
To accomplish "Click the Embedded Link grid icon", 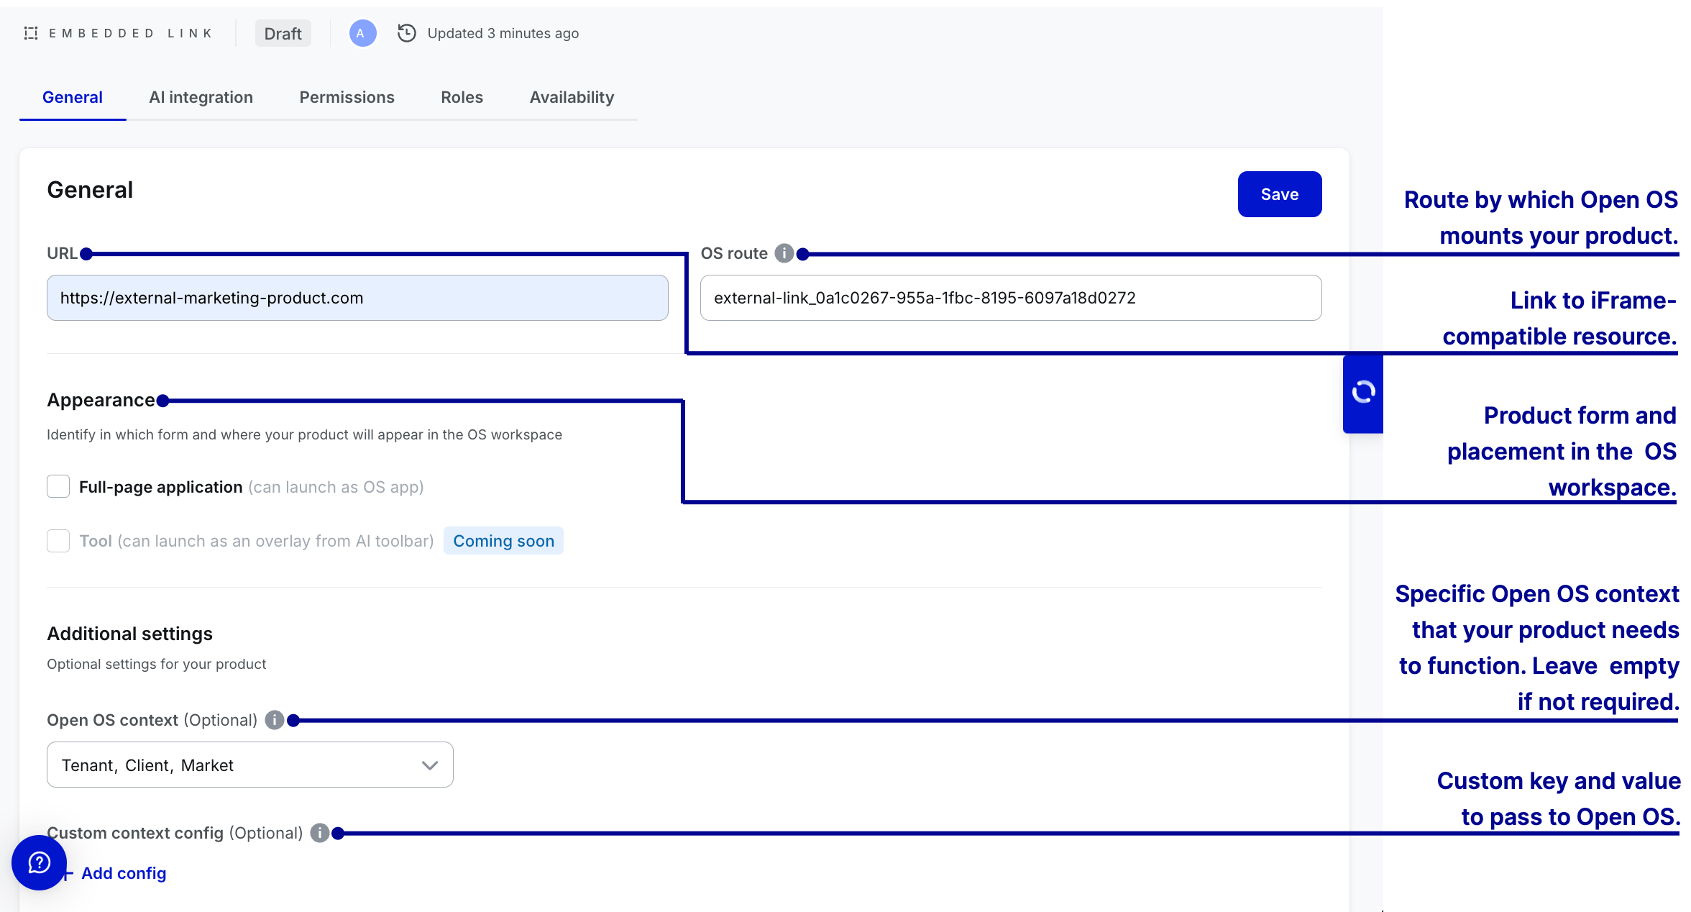I will click(x=31, y=33).
